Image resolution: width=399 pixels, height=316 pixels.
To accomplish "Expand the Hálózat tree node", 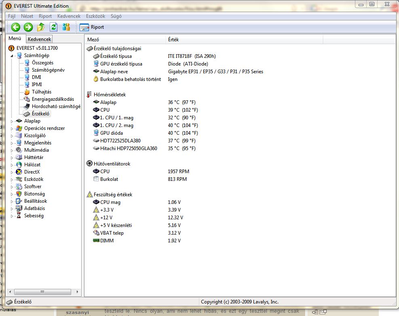I will click(12, 165).
